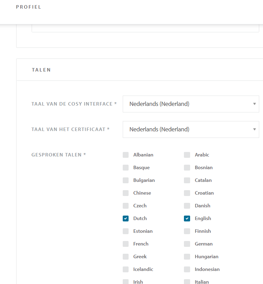Click the Talen section heading
The height and width of the screenshot is (284, 263).
click(x=41, y=70)
